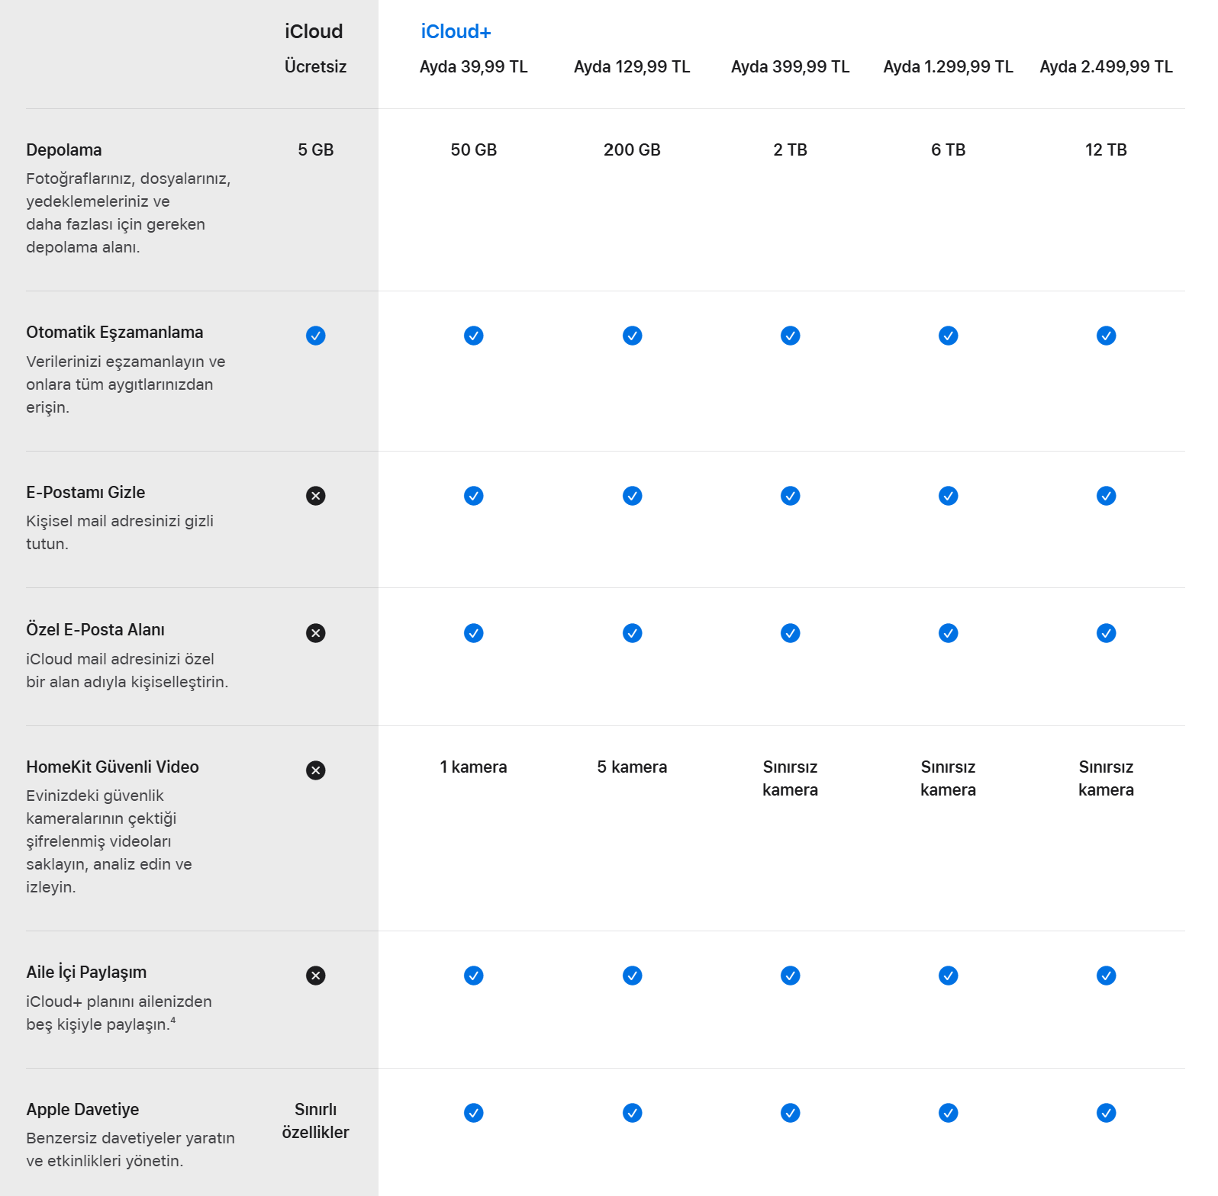Click E-Postamı Gizle checkmark under 39,99 TL plan
The height and width of the screenshot is (1196, 1218).
(x=473, y=496)
